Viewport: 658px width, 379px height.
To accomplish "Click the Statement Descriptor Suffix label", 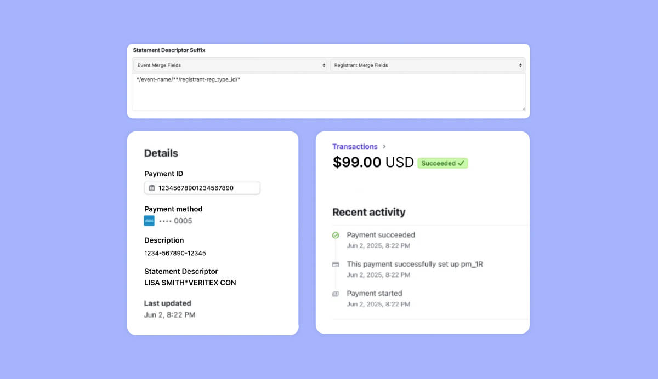I will 169,50.
